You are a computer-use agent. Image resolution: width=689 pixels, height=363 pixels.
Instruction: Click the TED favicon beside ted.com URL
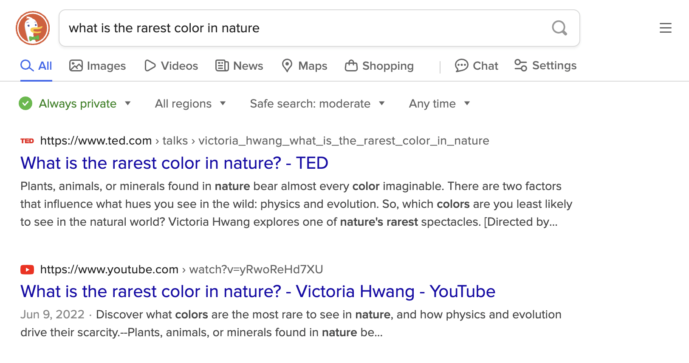click(27, 141)
